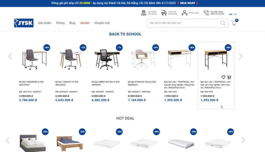Show next Hot Deal products arrow

(x=243, y=140)
